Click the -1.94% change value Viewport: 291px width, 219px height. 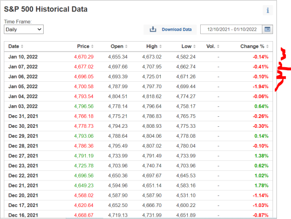pyautogui.click(x=260, y=86)
